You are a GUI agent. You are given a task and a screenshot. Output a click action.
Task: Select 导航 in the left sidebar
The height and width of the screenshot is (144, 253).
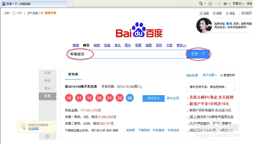tap(48, 73)
